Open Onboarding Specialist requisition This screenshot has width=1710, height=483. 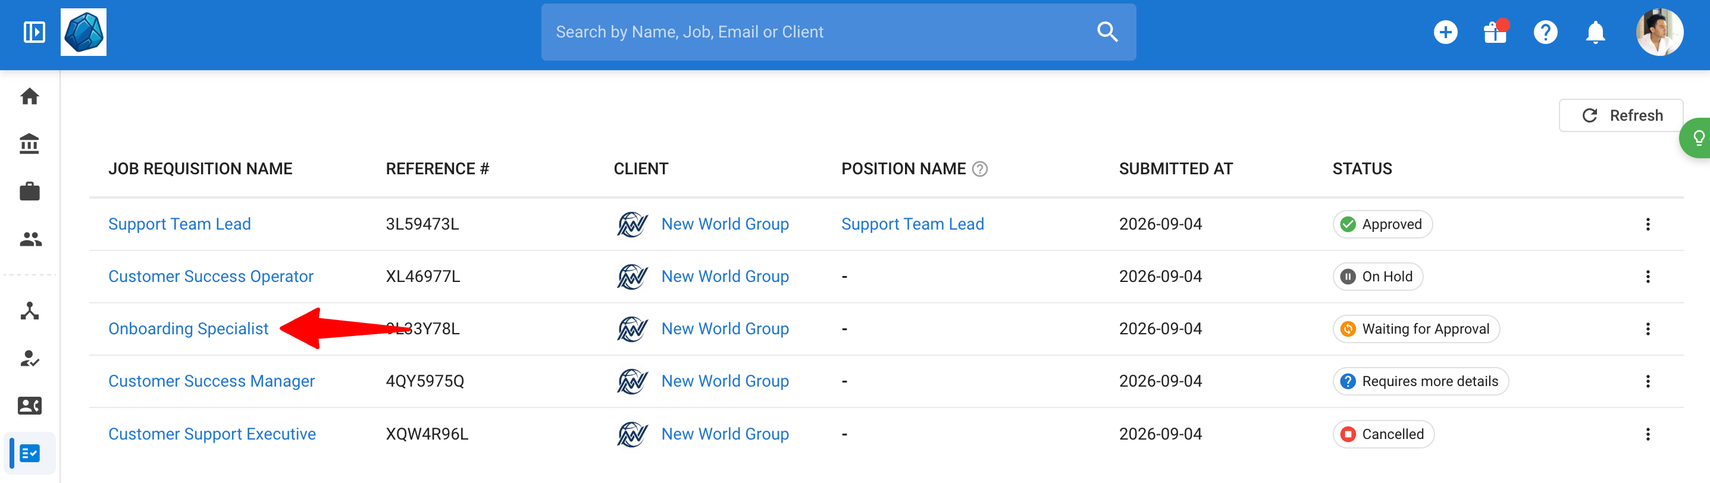[x=188, y=329]
